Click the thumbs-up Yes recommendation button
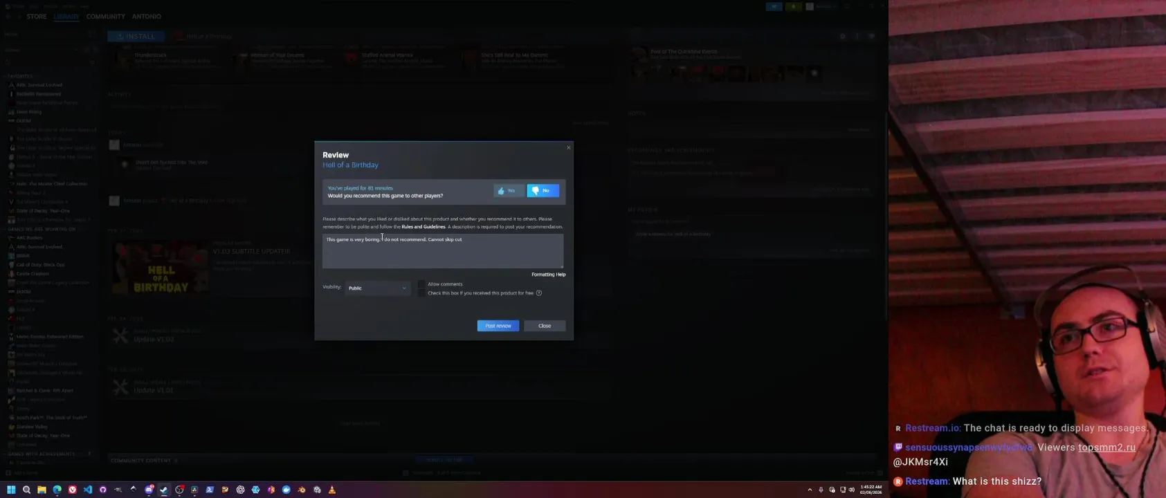The height and width of the screenshot is (498, 1166). click(509, 190)
